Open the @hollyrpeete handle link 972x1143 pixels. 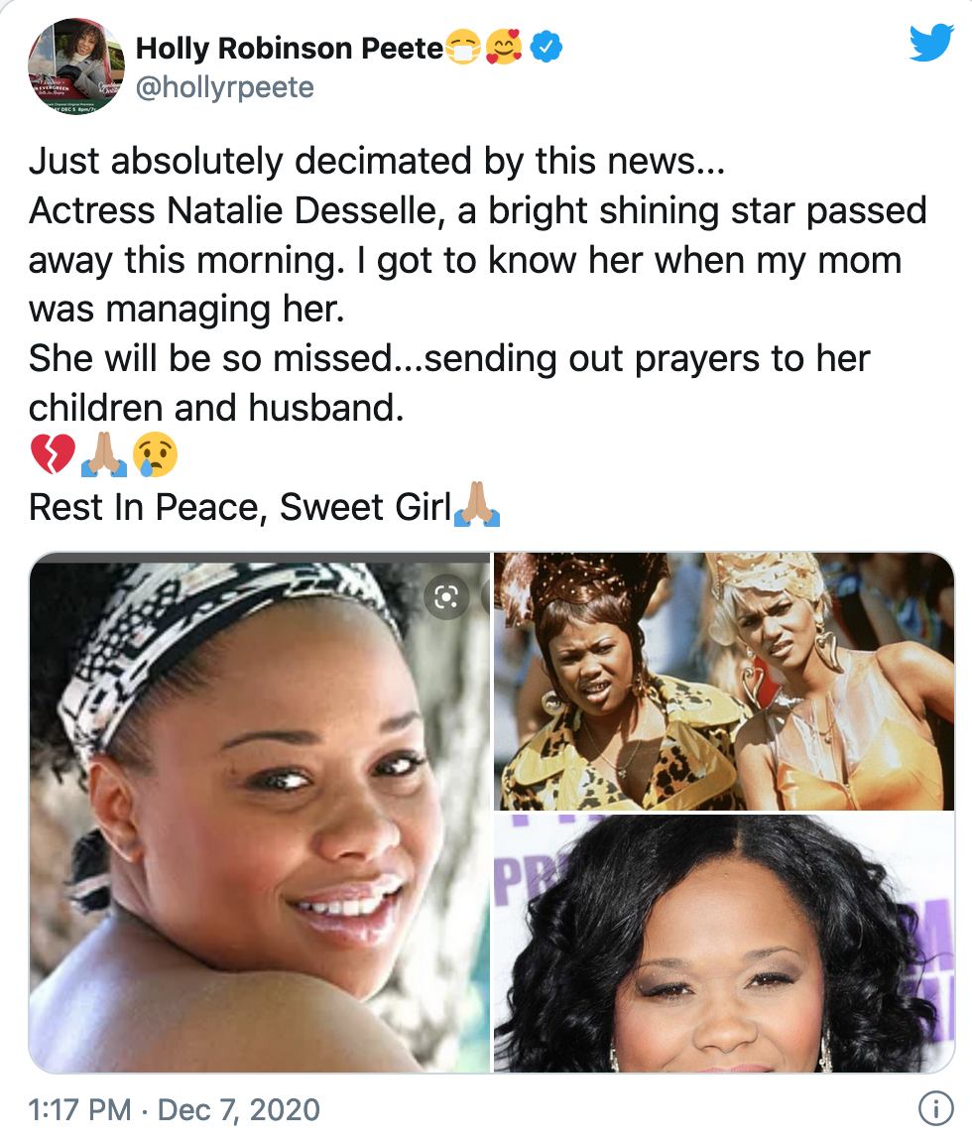[x=225, y=87]
